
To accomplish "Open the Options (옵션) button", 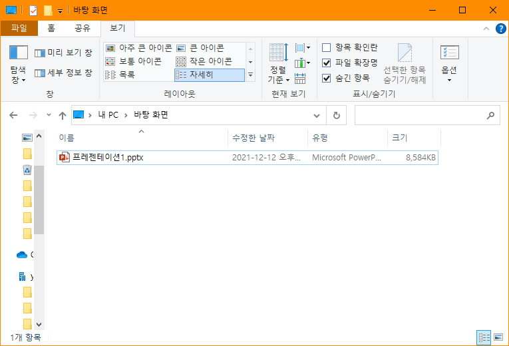I will pyautogui.click(x=450, y=64).
